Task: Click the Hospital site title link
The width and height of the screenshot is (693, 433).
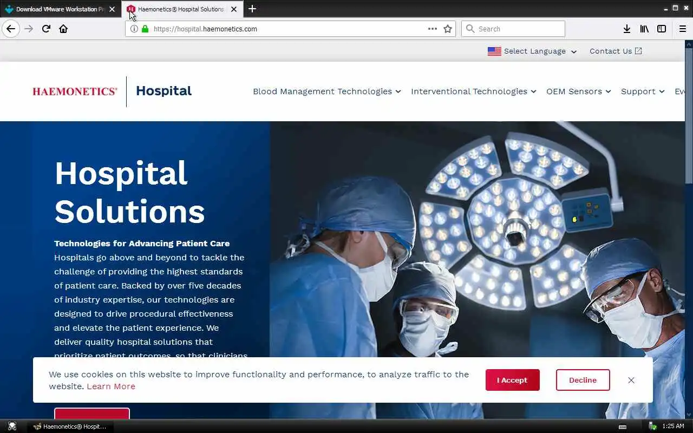Action: click(164, 91)
